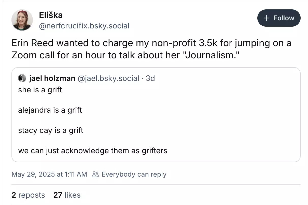Click the "stacy cay is a grift" line
Screen dimensions: 308x205
pyautogui.click(x=51, y=130)
